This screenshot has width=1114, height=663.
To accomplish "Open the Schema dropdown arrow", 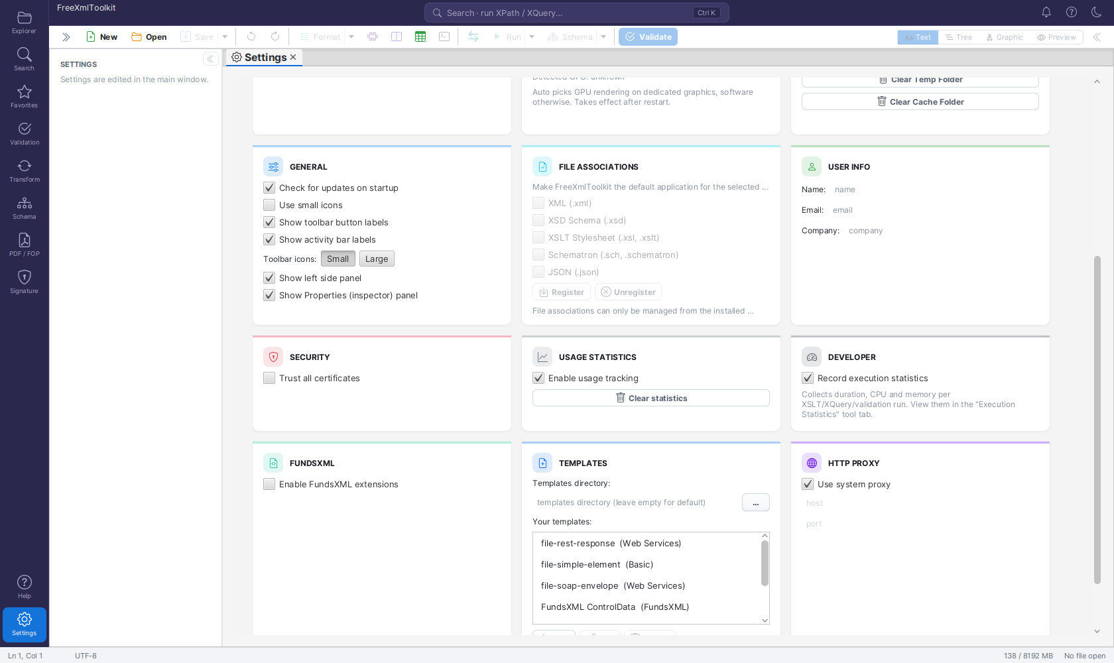I will point(603,37).
